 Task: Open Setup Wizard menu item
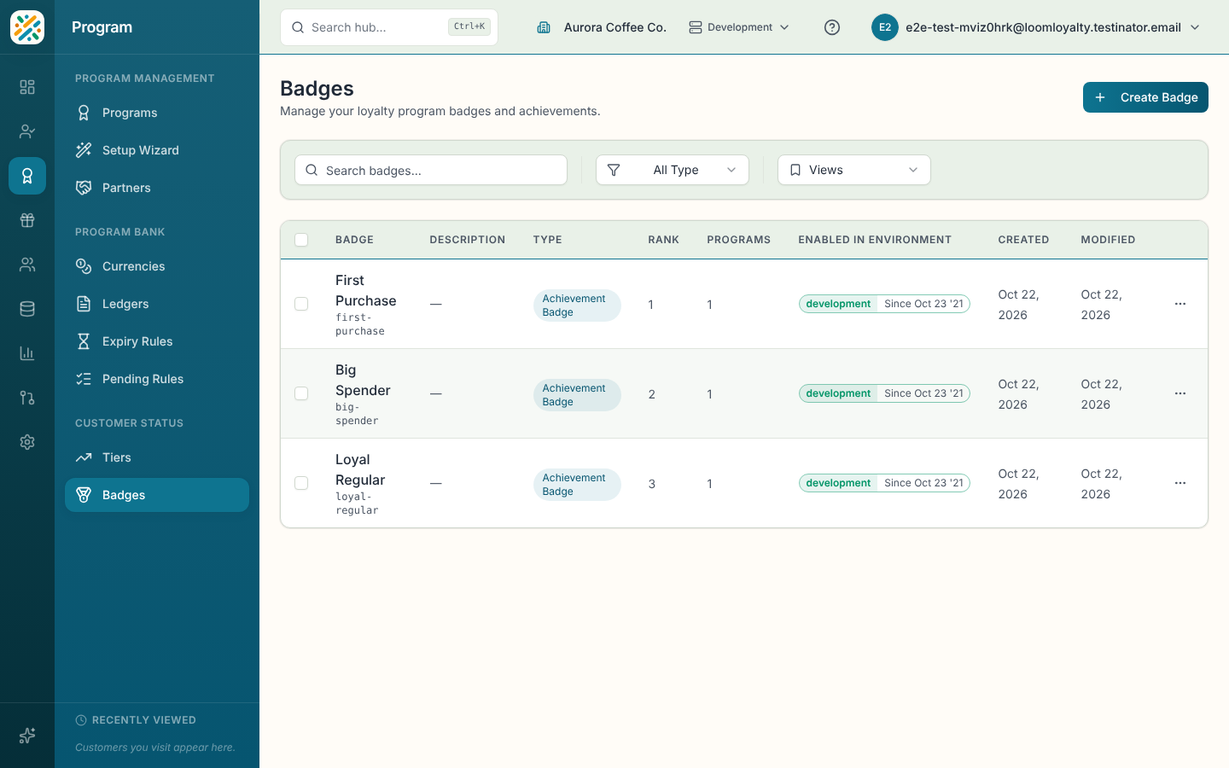point(157,150)
